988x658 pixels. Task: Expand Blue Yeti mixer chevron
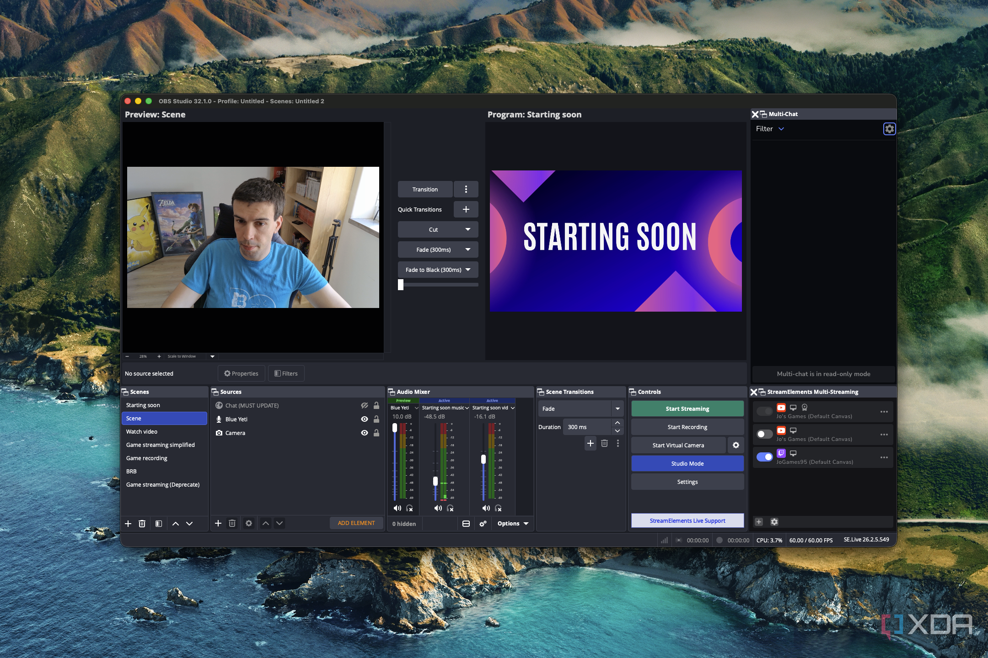coord(416,408)
